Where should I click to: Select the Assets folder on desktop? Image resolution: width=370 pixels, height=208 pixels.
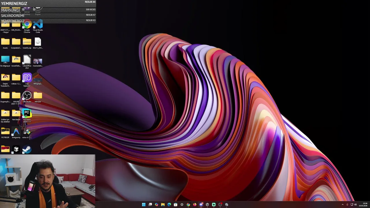click(5, 43)
